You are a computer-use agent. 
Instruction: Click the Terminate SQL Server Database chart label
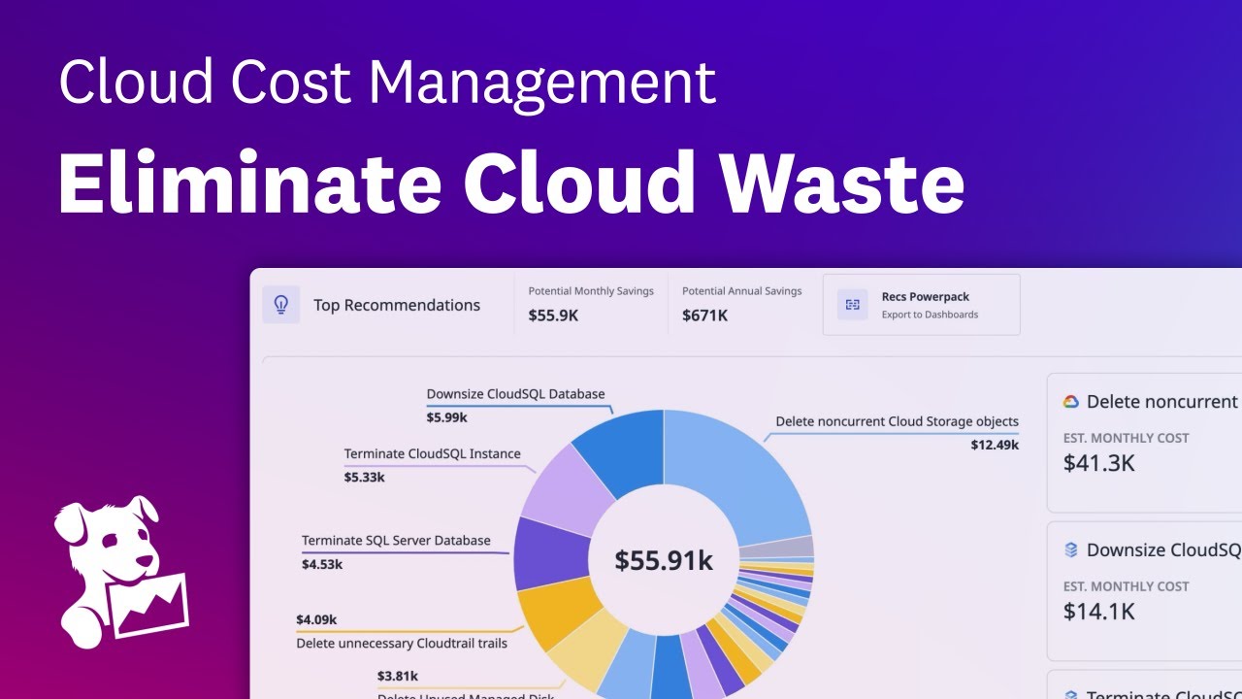tap(396, 540)
